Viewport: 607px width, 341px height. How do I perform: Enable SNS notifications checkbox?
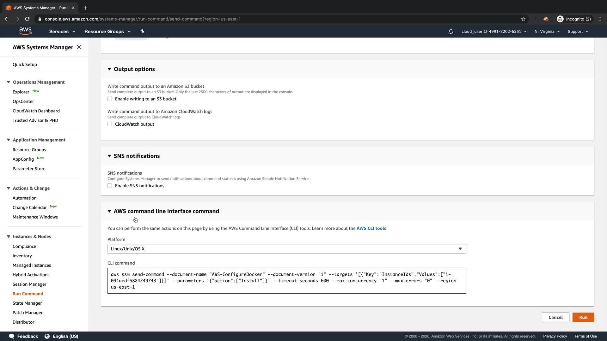[x=110, y=186]
